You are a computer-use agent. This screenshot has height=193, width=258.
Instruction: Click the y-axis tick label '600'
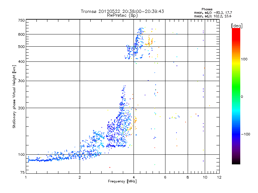21,34
